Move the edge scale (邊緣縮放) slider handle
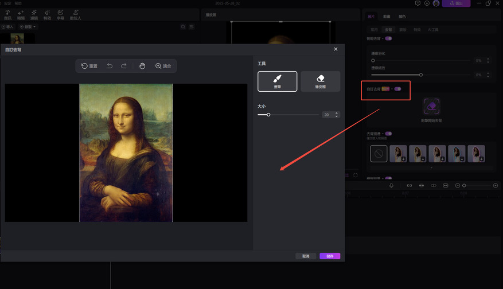 coord(420,75)
